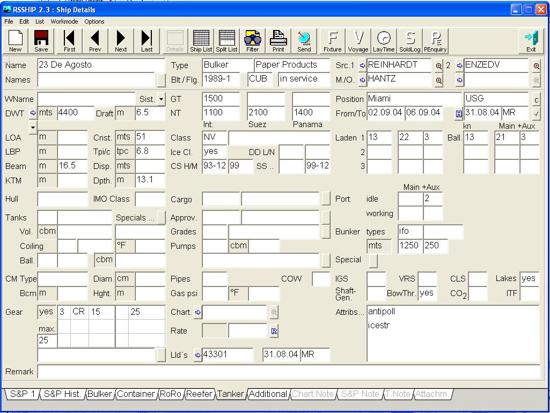Click the Type field showing Bulker
Screen dimensions: 550x413
(228, 65)
